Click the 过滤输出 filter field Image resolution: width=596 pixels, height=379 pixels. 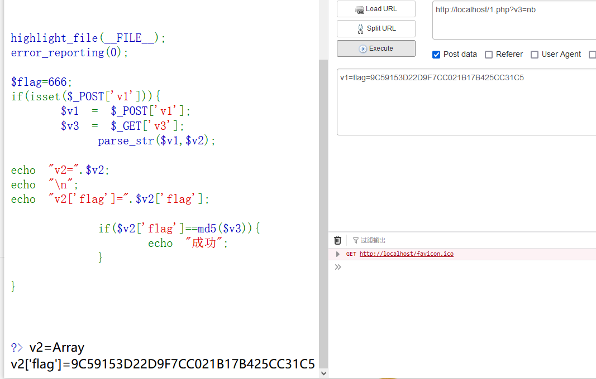tap(373, 241)
